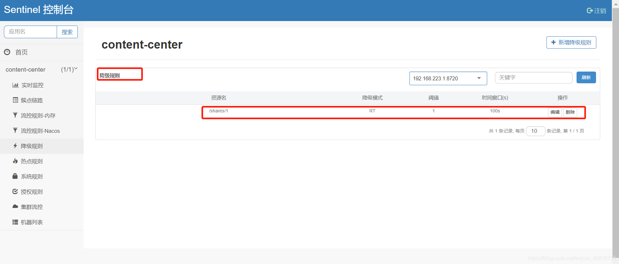This screenshot has width=619, height=264.
Task: Focus the 关键字 keyword field
Action: (533, 78)
